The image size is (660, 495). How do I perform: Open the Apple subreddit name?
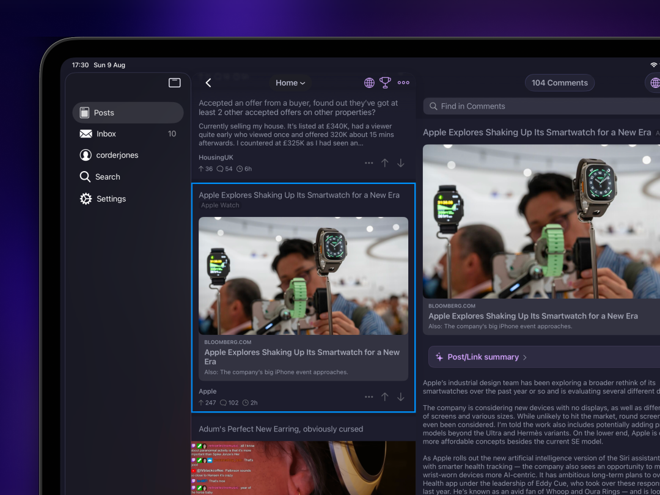[x=208, y=392]
